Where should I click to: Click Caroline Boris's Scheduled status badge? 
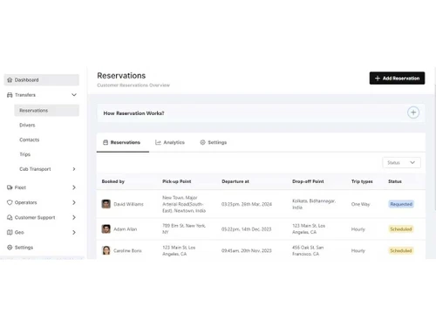(401, 250)
